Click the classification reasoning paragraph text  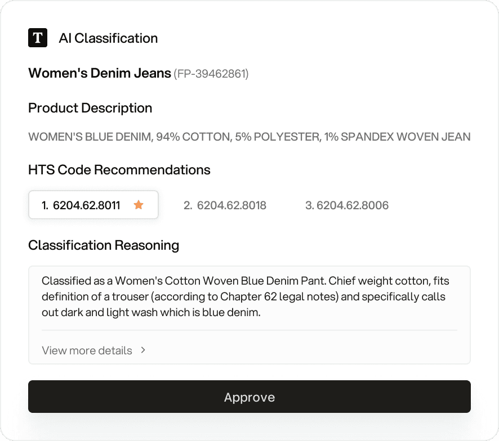(x=246, y=296)
